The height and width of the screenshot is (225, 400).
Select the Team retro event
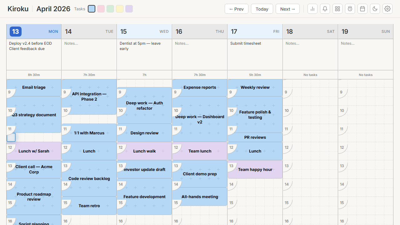(x=89, y=206)
